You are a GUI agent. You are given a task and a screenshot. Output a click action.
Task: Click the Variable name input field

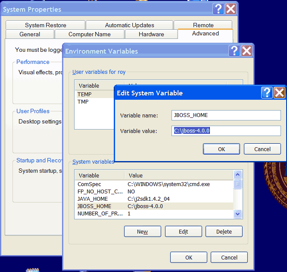(x=226, y=115)
